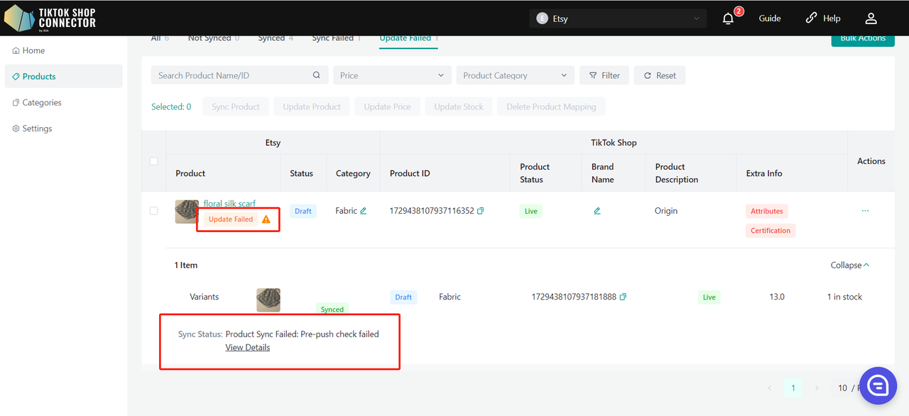Click the Filter button

(604, 75)
